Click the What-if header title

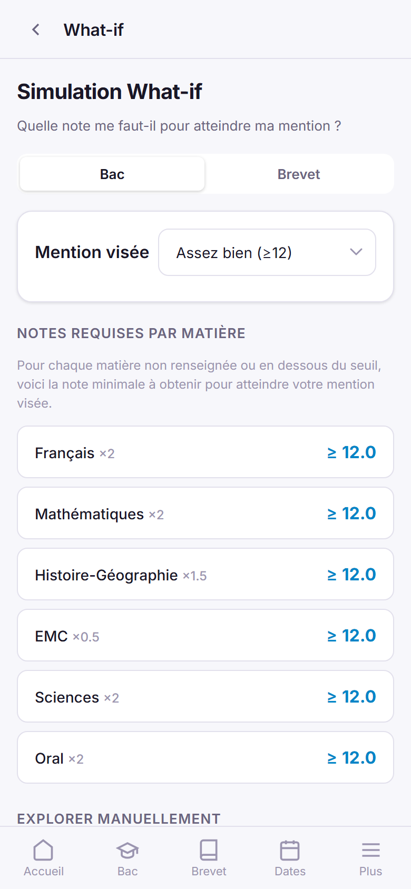click(x=94, y=30)
